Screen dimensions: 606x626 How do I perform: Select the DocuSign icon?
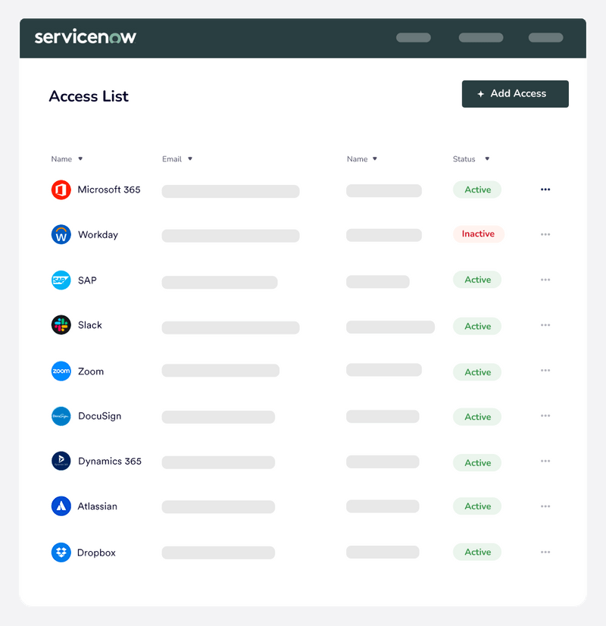(61, 416)
